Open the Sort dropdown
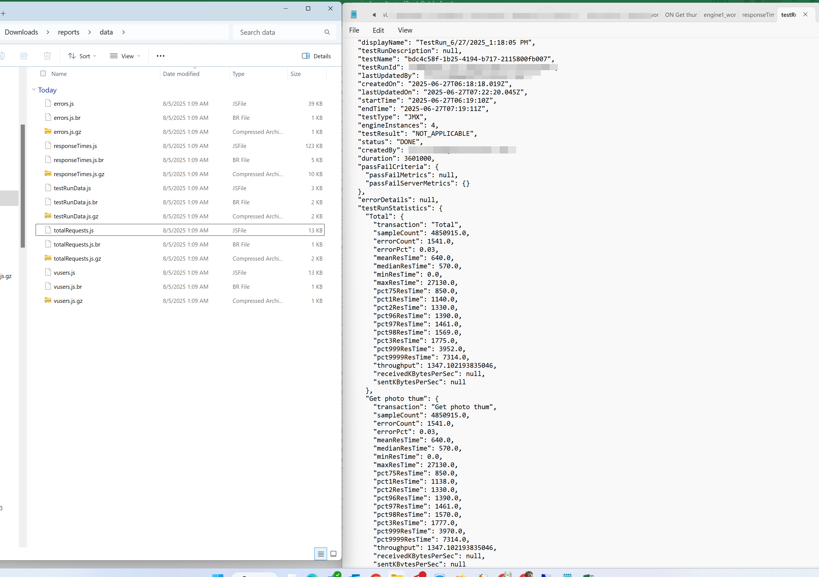 click(82, 56)
